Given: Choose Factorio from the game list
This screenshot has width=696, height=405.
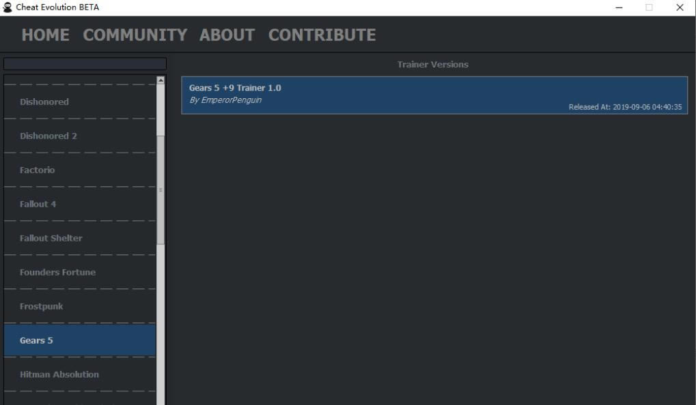Looking at the screenshot, I should (x=80, y=170).
